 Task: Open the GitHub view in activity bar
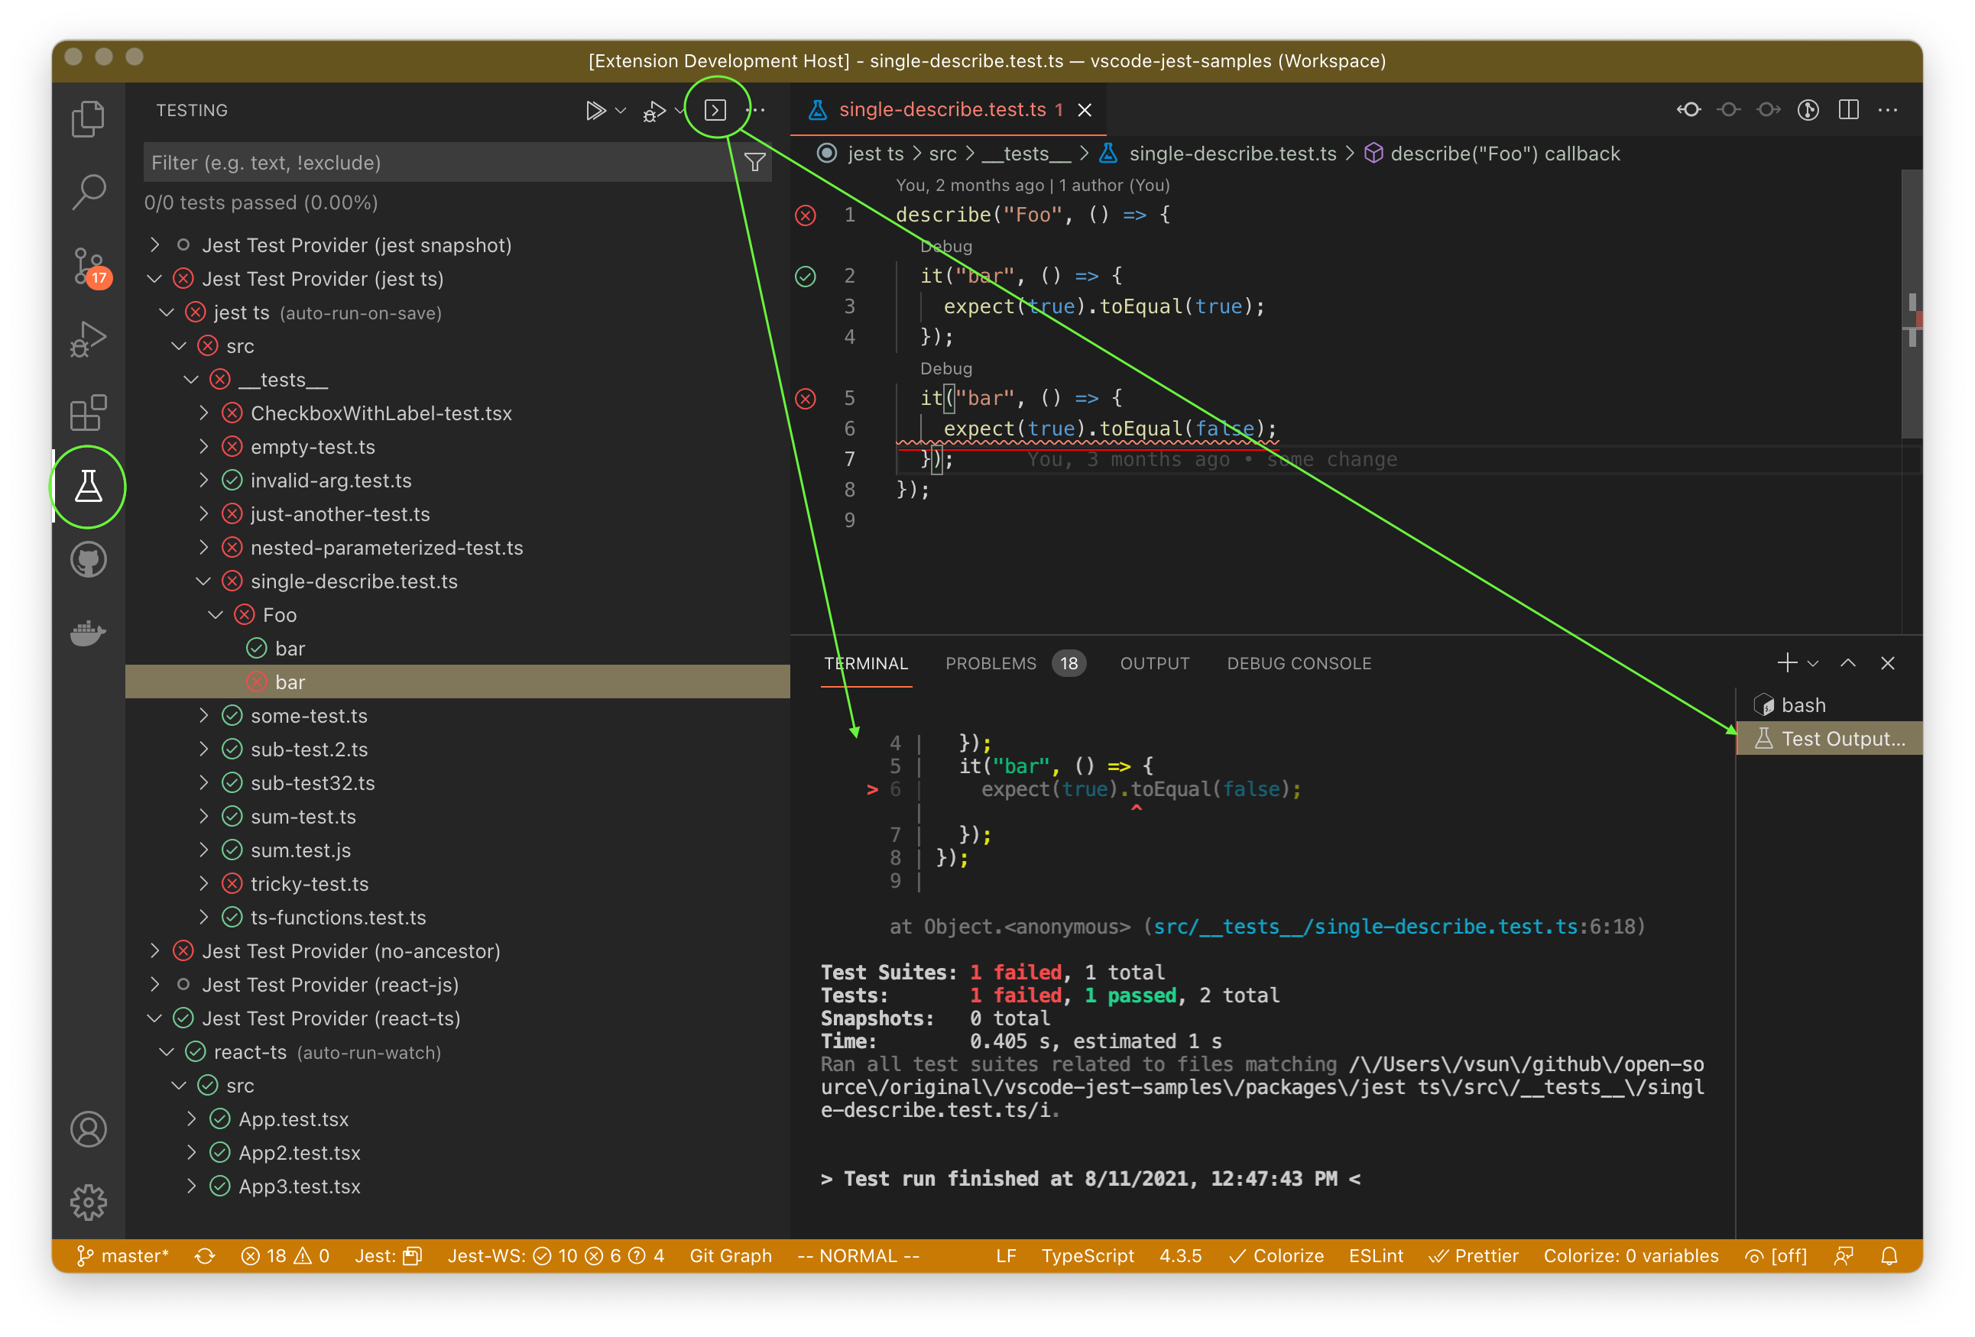click(89, 560)
